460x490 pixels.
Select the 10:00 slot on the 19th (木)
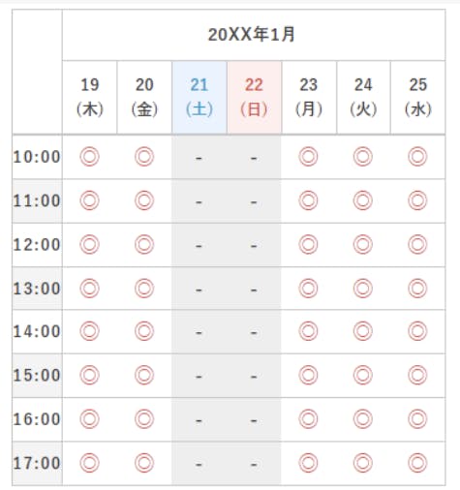point(89,157)
